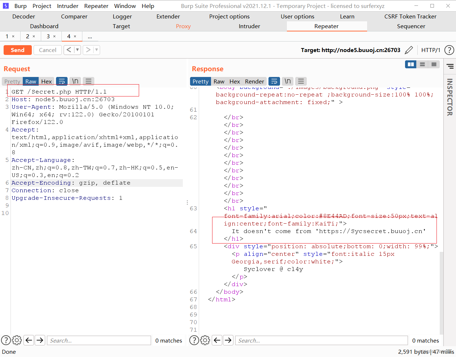456x357 pixels.
Task: Close Repeater tab 4
Action: coord(75,36)
